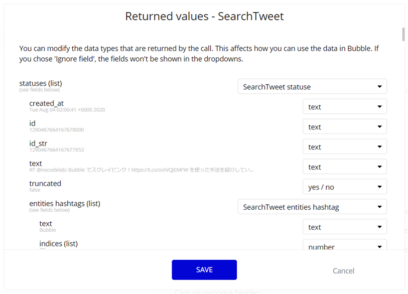Open the created_at data type dropdown
This screenshot has height=294, width=408.
pyautogui.click(x=344, y=106)
